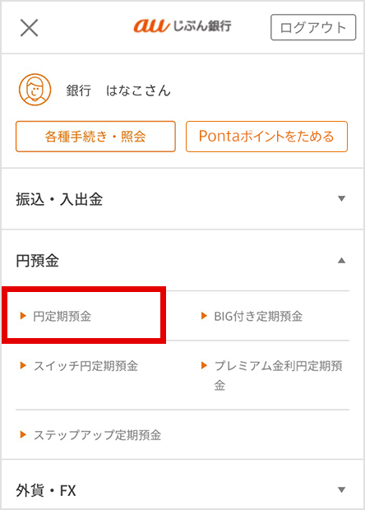Expand the 外貨・FX section arrow
The image size is (365, 510).
[342, 489]
